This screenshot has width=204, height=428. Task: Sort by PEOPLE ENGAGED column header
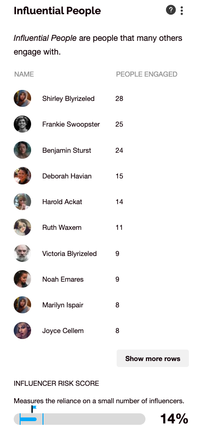click(x=147, y=74)
